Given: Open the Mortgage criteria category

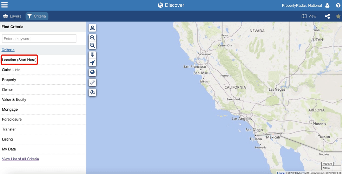Looking at the screenshot, I should (43, 109).
